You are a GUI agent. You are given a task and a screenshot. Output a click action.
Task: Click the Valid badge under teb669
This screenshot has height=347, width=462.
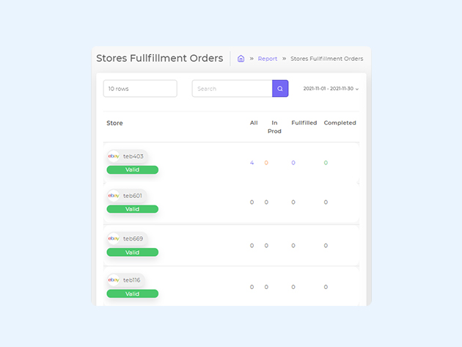(132, 252)
